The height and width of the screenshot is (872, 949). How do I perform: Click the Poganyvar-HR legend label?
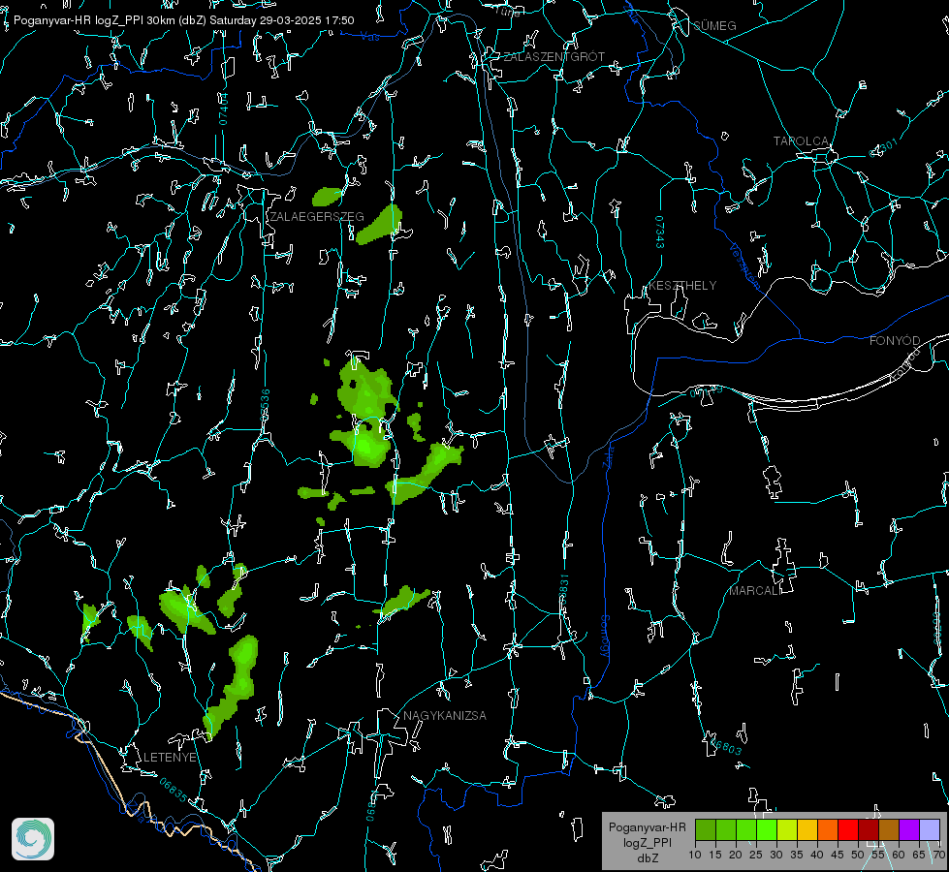(647, 827)
